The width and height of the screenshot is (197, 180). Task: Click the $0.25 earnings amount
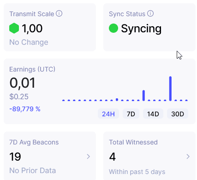19,96
